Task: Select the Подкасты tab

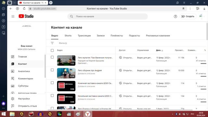Action: (x=134, y=35)
